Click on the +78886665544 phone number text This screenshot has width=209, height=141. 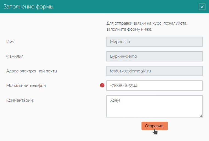pyautogui.click(x=124, y=86)
